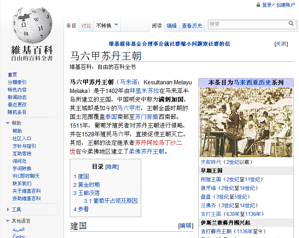Open the 刚迦王国 infobox link
Image resolution: width=299 pixels, height=238 pixels.
211,180
